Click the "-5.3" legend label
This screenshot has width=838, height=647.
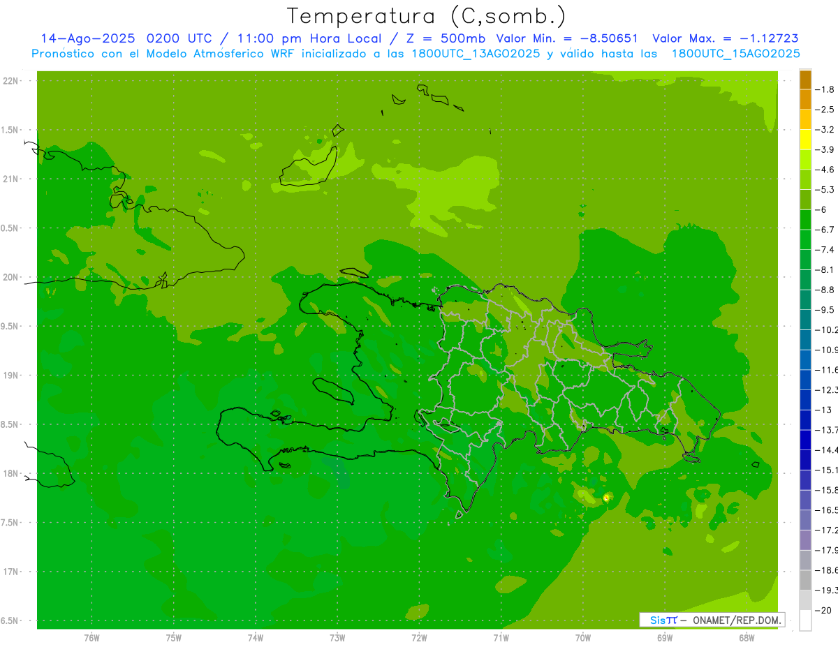point(826,190)
